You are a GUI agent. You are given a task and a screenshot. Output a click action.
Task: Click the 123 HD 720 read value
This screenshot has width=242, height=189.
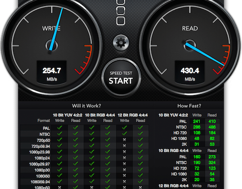212,168
